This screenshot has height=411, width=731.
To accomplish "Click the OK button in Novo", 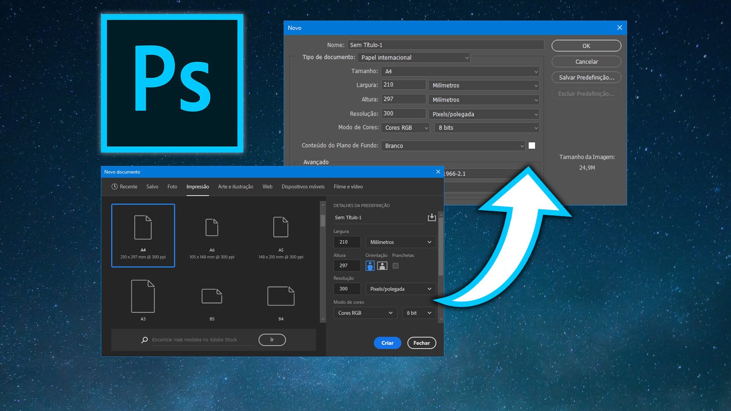I will pyautogui.click(x=586, y=46).
